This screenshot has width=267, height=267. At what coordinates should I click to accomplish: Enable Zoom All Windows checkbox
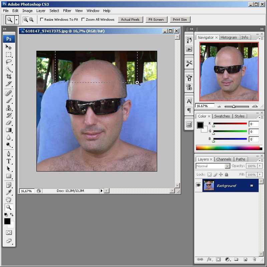[x=83, y=20]
